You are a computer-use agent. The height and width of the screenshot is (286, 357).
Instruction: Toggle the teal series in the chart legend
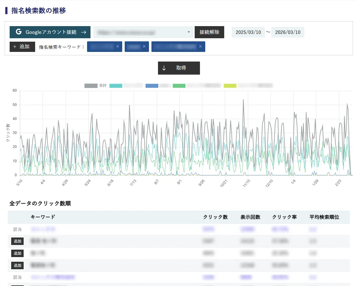tap(116, 85)
